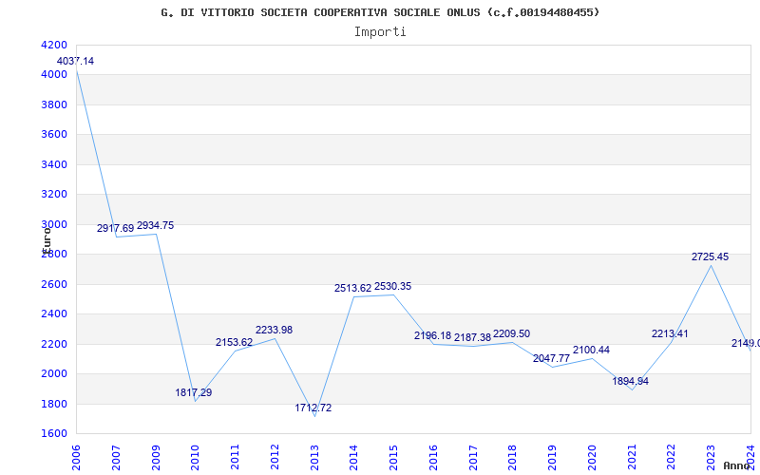Click the x-axis year 2017
This screenshot has width=760, height=475.
coord(473,458)
